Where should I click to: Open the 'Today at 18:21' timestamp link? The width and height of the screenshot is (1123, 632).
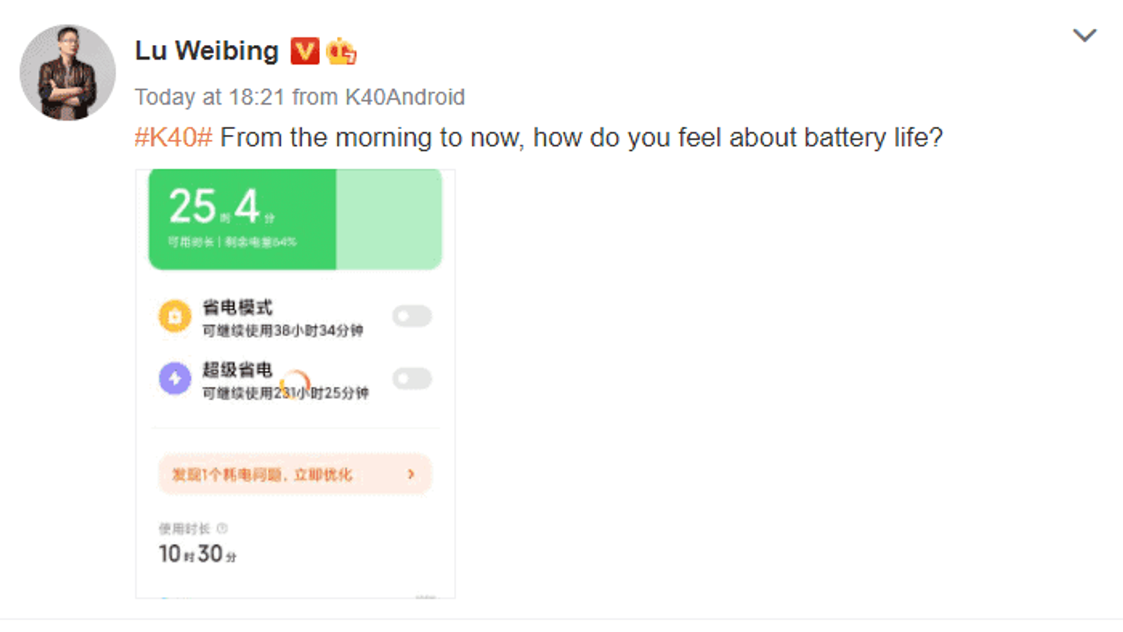tap(209, 97)
